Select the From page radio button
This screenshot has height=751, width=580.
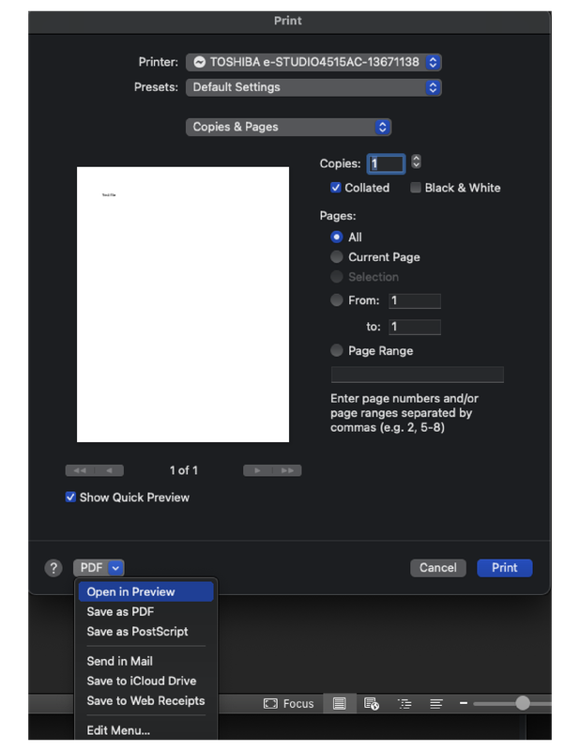[337, 300]
